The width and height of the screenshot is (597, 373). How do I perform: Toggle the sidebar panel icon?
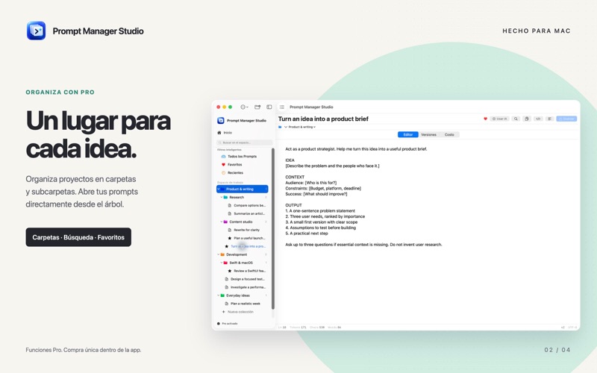pyautogui.click(x=269, y=107)
